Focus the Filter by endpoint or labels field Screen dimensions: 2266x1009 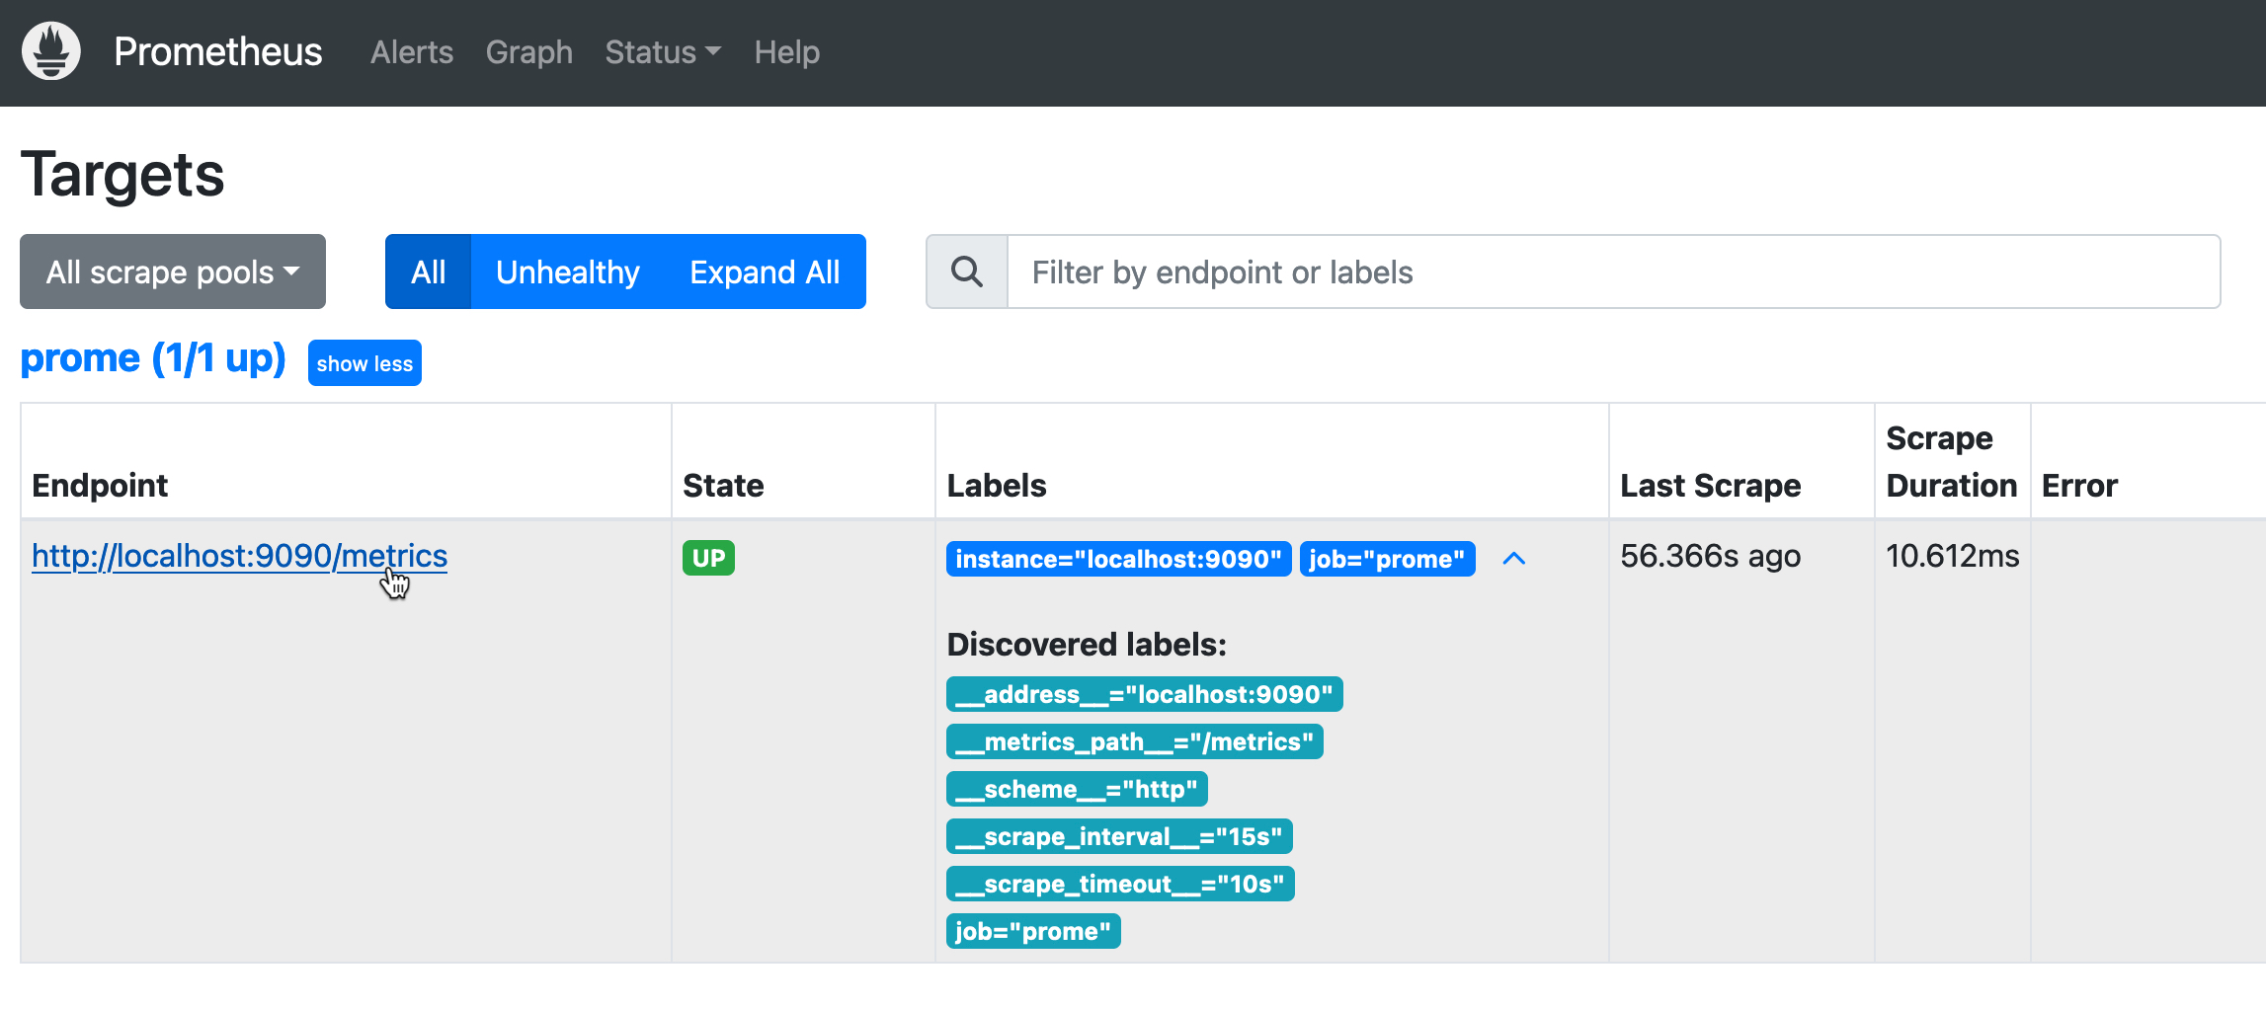(1612, 272)
